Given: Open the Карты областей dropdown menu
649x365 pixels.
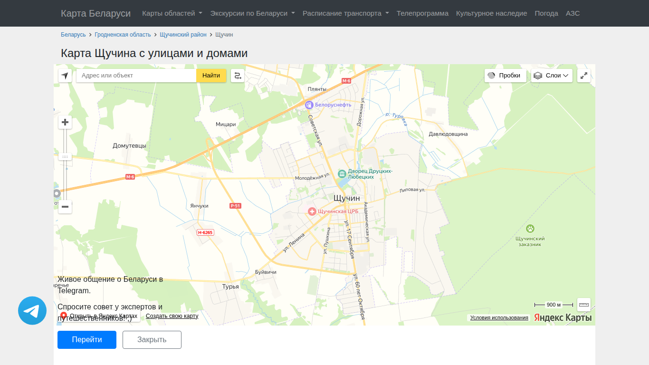Looking at the screenshot, I should click(x=172, y=13).
